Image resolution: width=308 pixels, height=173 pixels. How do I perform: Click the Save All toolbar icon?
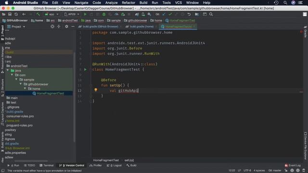pos(10,14)
